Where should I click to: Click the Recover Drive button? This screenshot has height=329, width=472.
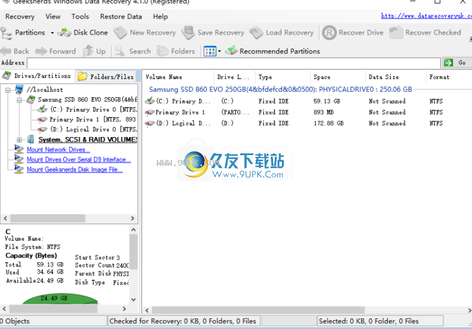(353, 33)
